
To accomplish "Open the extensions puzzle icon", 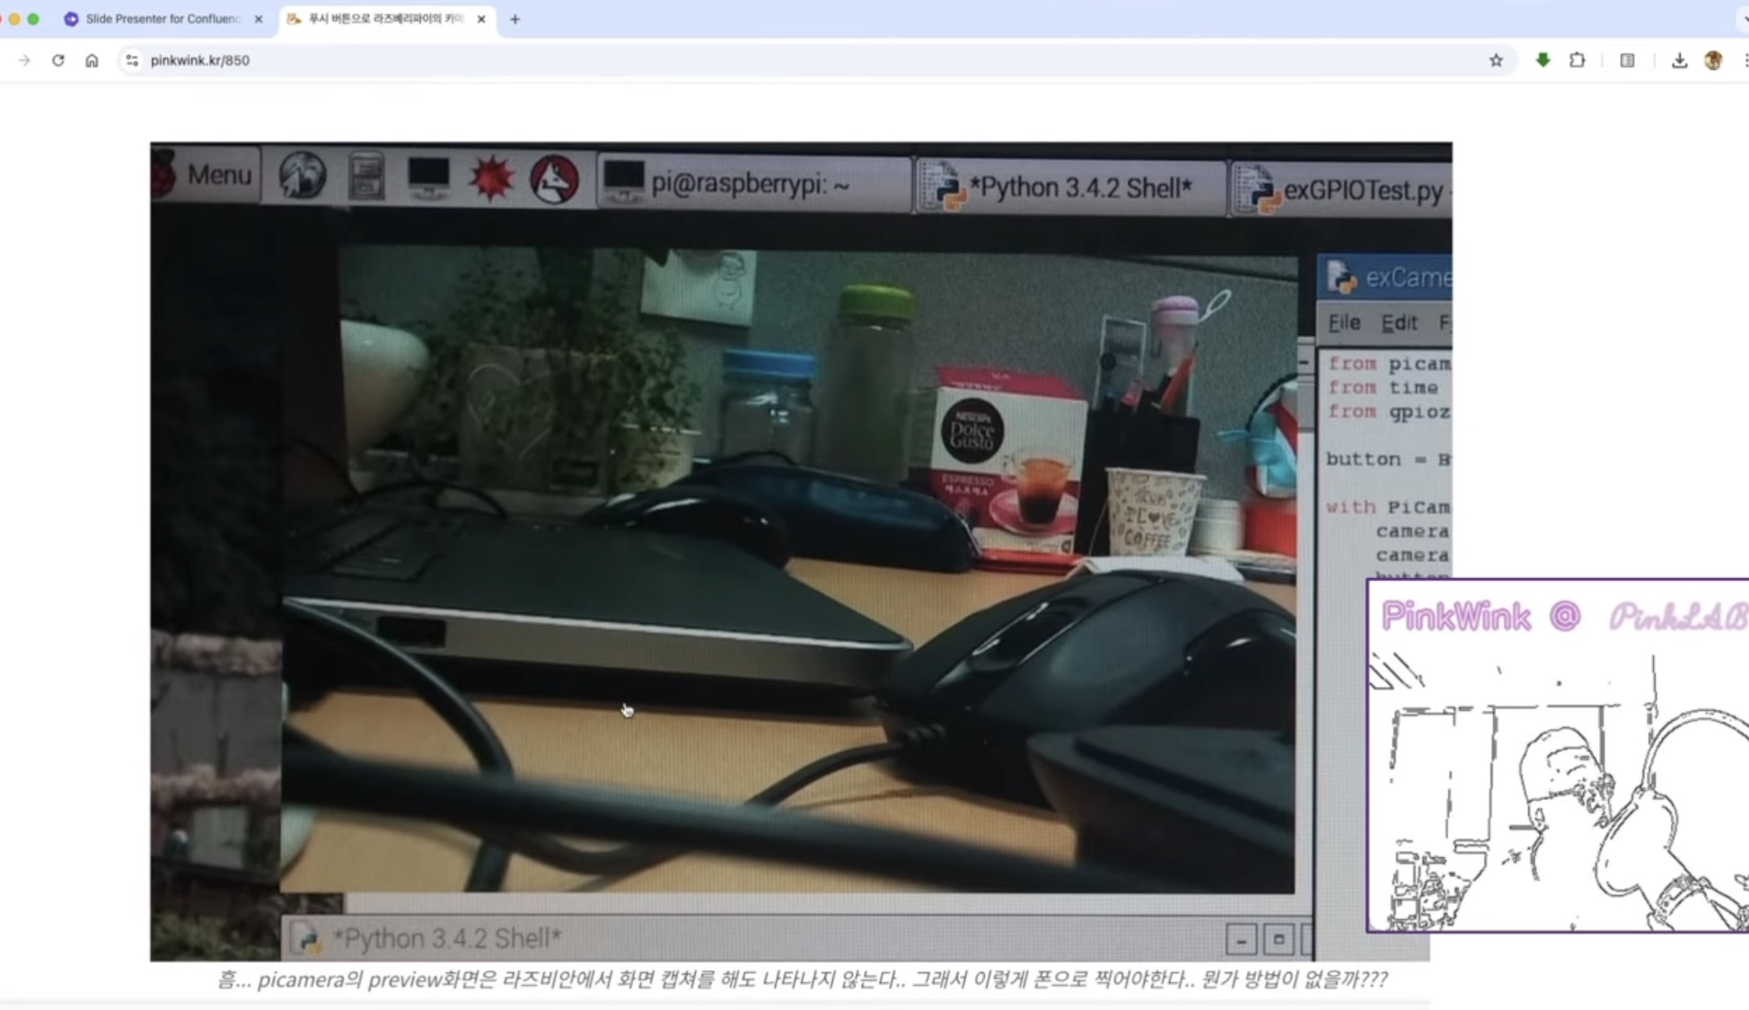I will [x=1577, y=60].
